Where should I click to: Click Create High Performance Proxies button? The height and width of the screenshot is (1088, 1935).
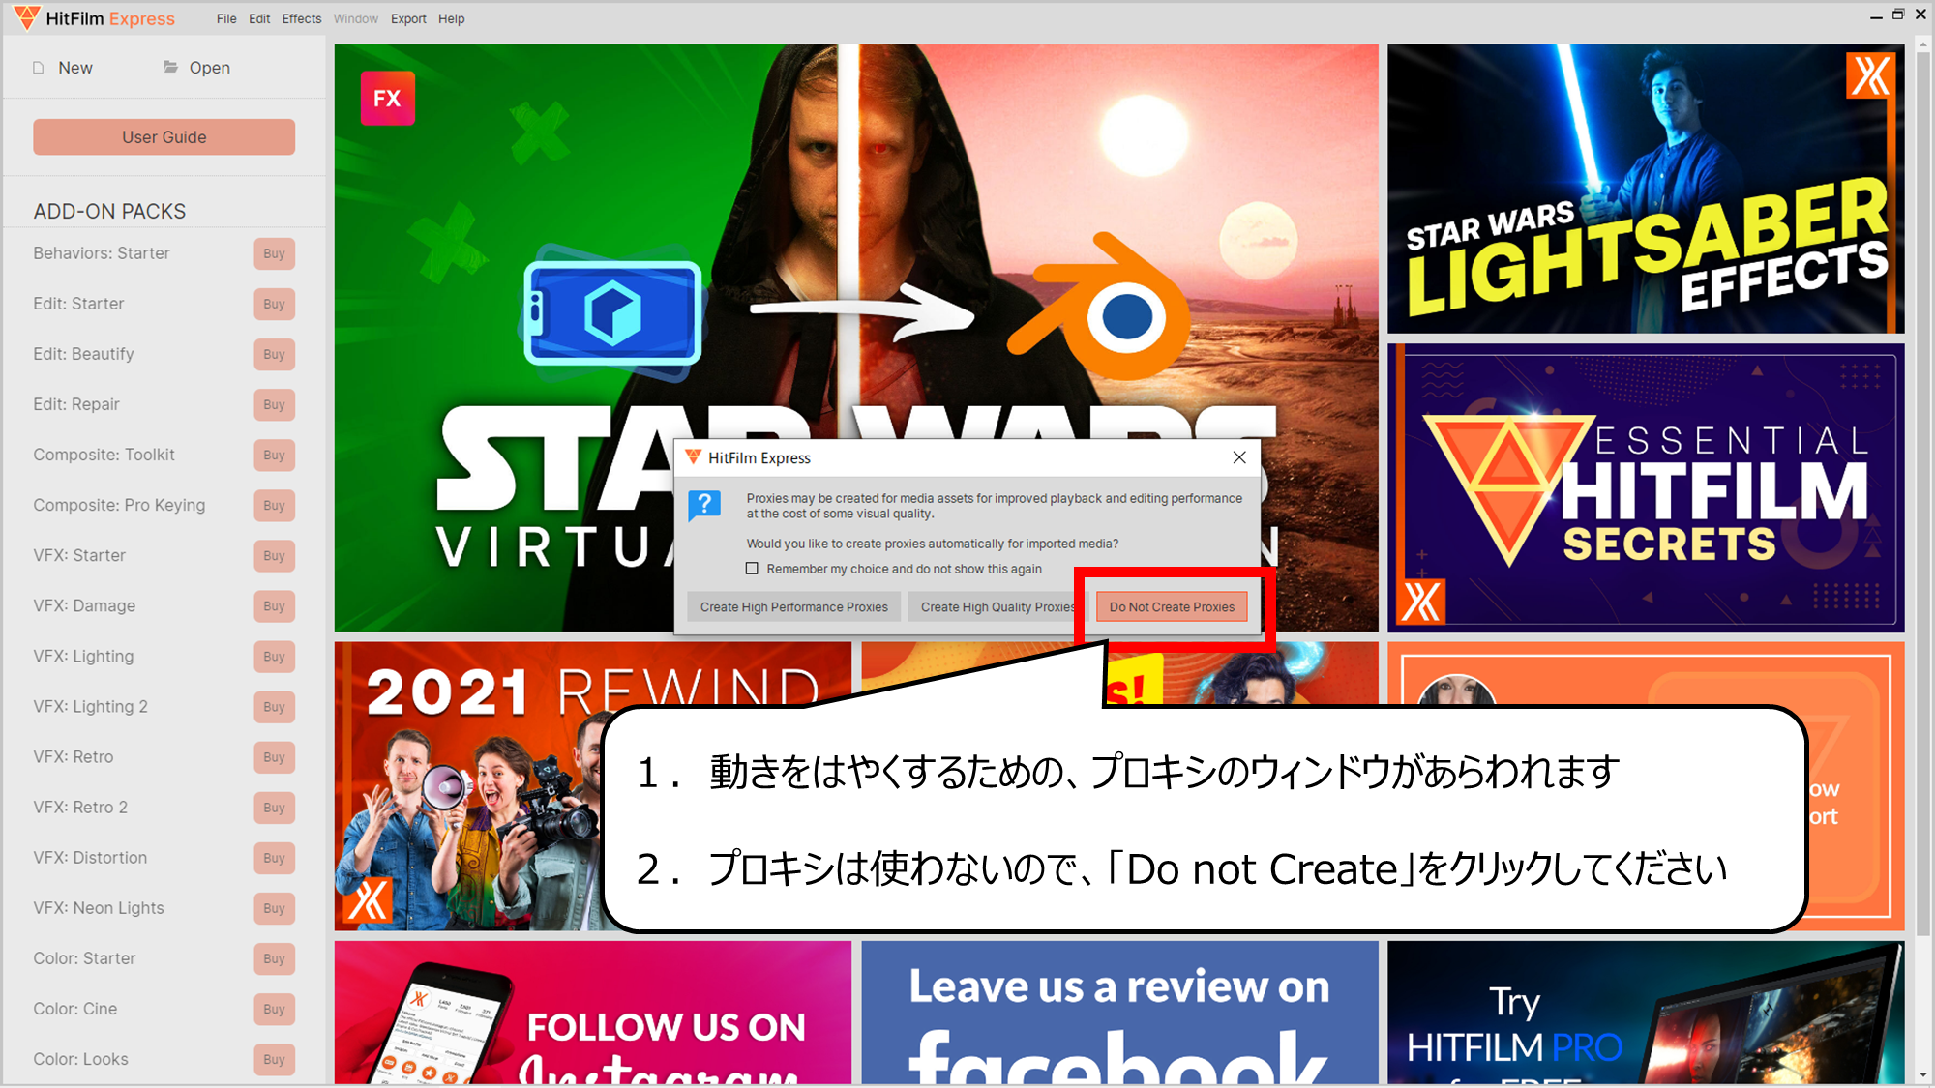click(793, 607)
